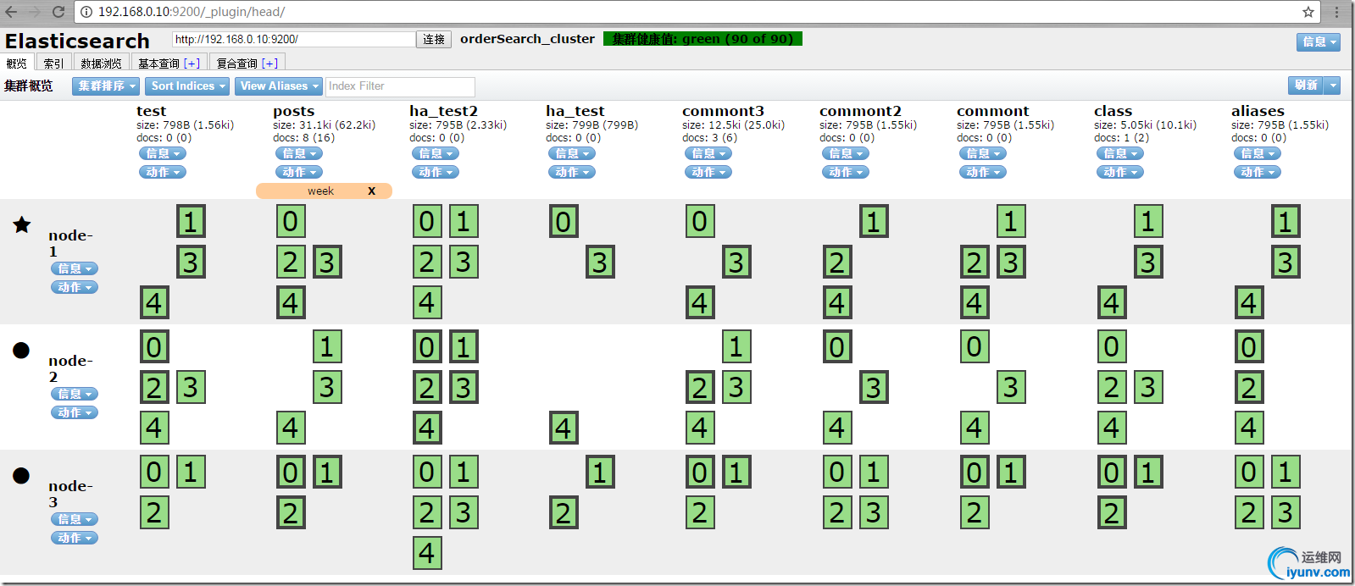The image size is (1355, 586).
Task: Open 信息 dropdown for test index
Action: (x=163, y=153)
